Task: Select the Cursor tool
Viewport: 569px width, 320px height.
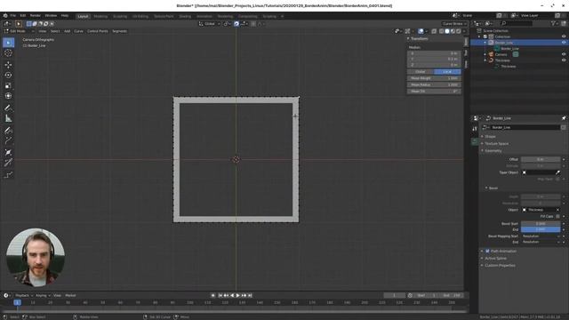Action: click(x=8, y=53)
